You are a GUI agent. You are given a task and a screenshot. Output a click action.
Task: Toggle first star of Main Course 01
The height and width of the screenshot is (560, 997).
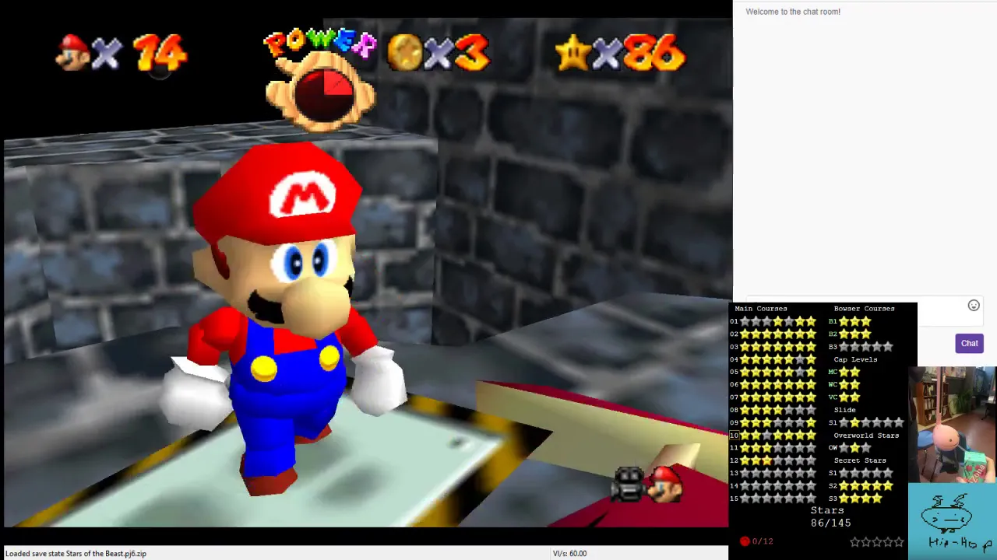pyautogui.click(x=745, y=321)
